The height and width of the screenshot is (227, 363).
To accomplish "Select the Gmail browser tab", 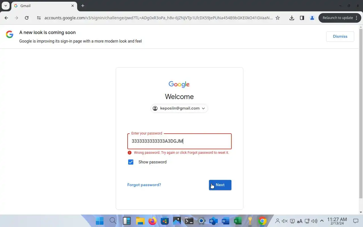I will point(44,6).
